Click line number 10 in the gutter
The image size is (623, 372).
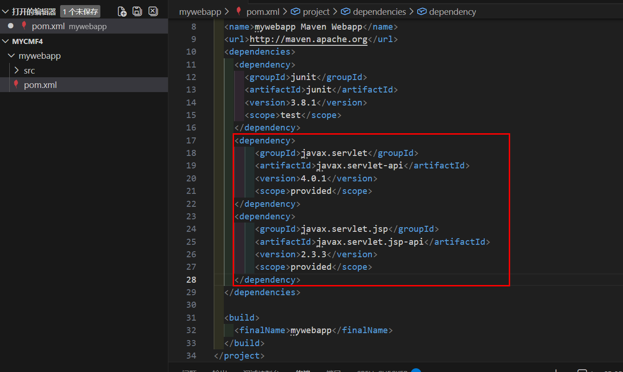click(x=191, y=51)
